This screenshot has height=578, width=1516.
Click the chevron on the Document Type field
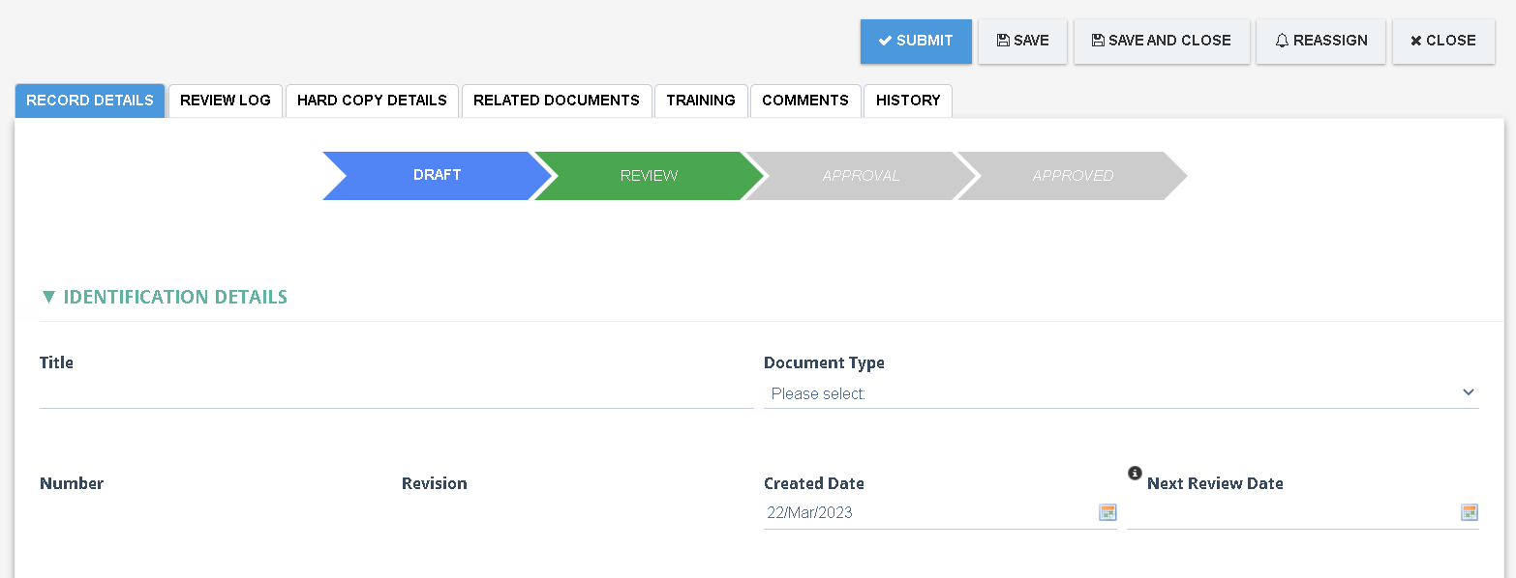[1469, 392]
